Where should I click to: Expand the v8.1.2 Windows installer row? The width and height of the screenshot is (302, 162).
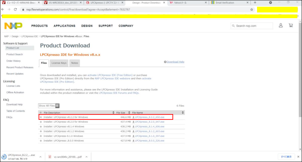click(41, 131)
